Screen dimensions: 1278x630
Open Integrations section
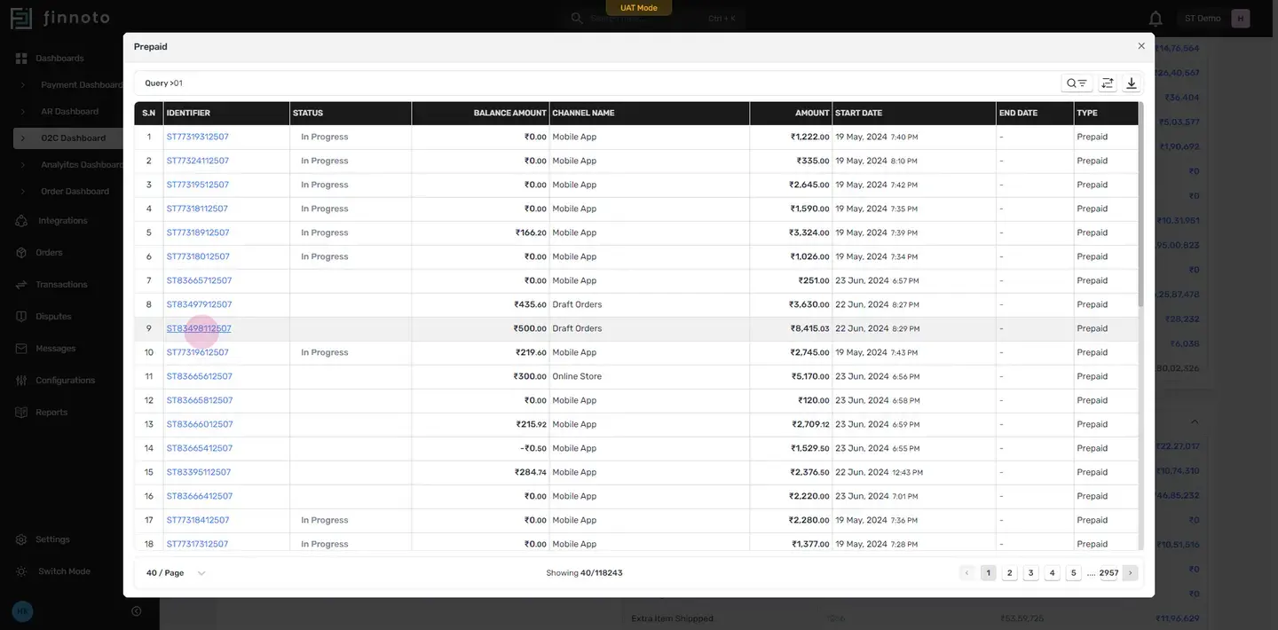(62, 221)
